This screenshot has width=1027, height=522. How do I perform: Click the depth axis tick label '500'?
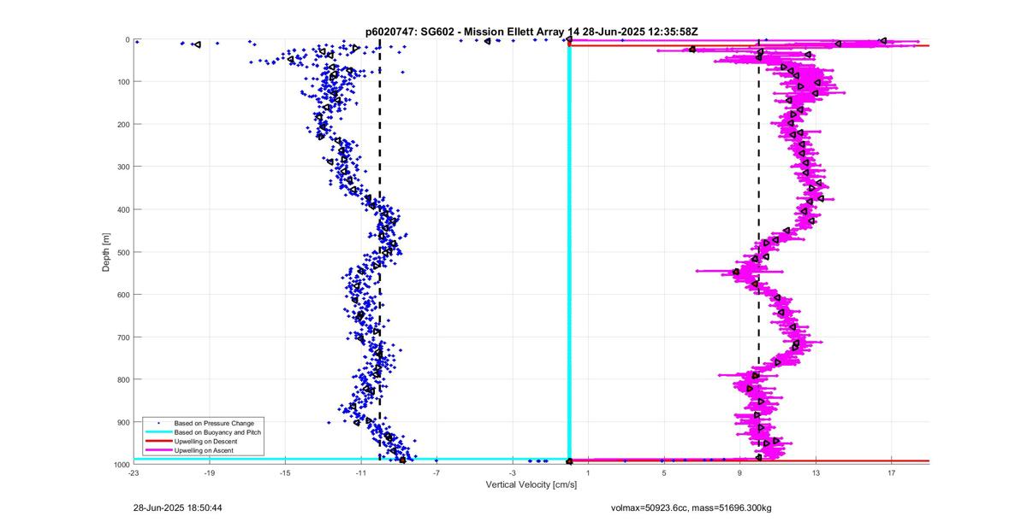pos(122,252)
